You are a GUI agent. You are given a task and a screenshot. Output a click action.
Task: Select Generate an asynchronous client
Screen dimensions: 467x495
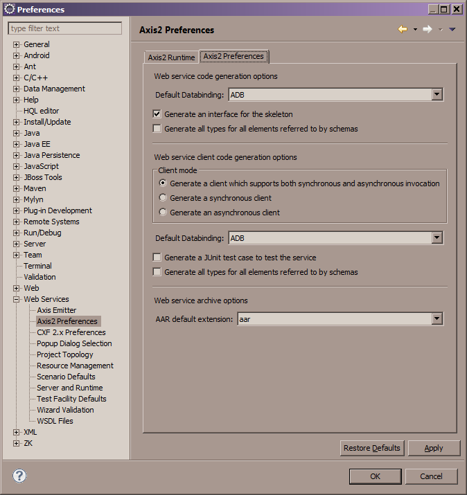click(x=163, y=212)
